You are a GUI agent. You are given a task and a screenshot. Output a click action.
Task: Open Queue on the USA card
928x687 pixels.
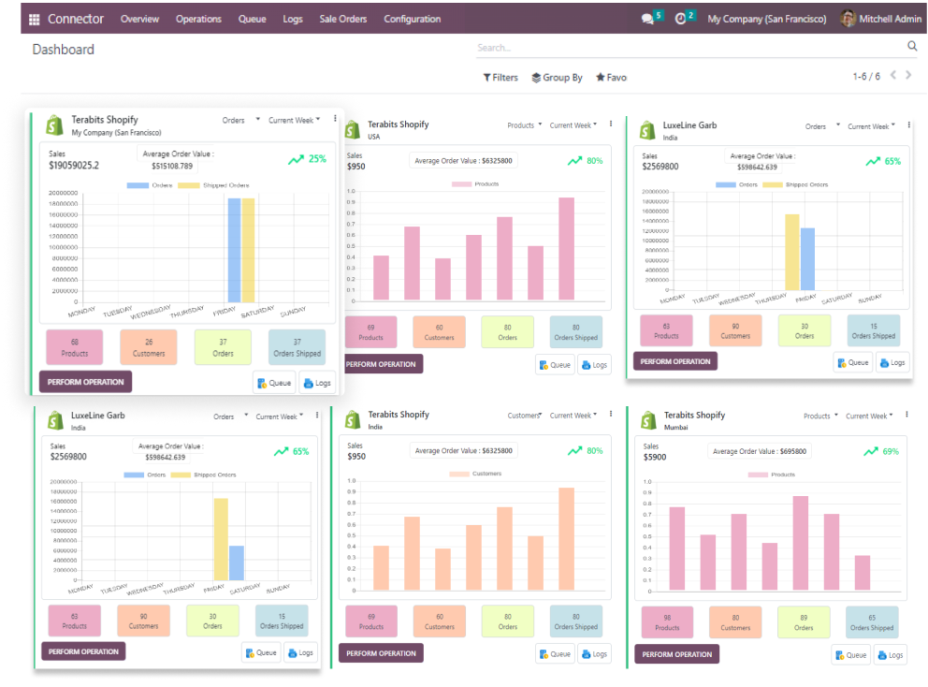pos(555,365)
